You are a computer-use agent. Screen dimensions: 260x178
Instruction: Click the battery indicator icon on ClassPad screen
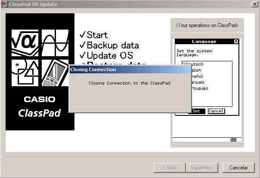click(233, 140)
